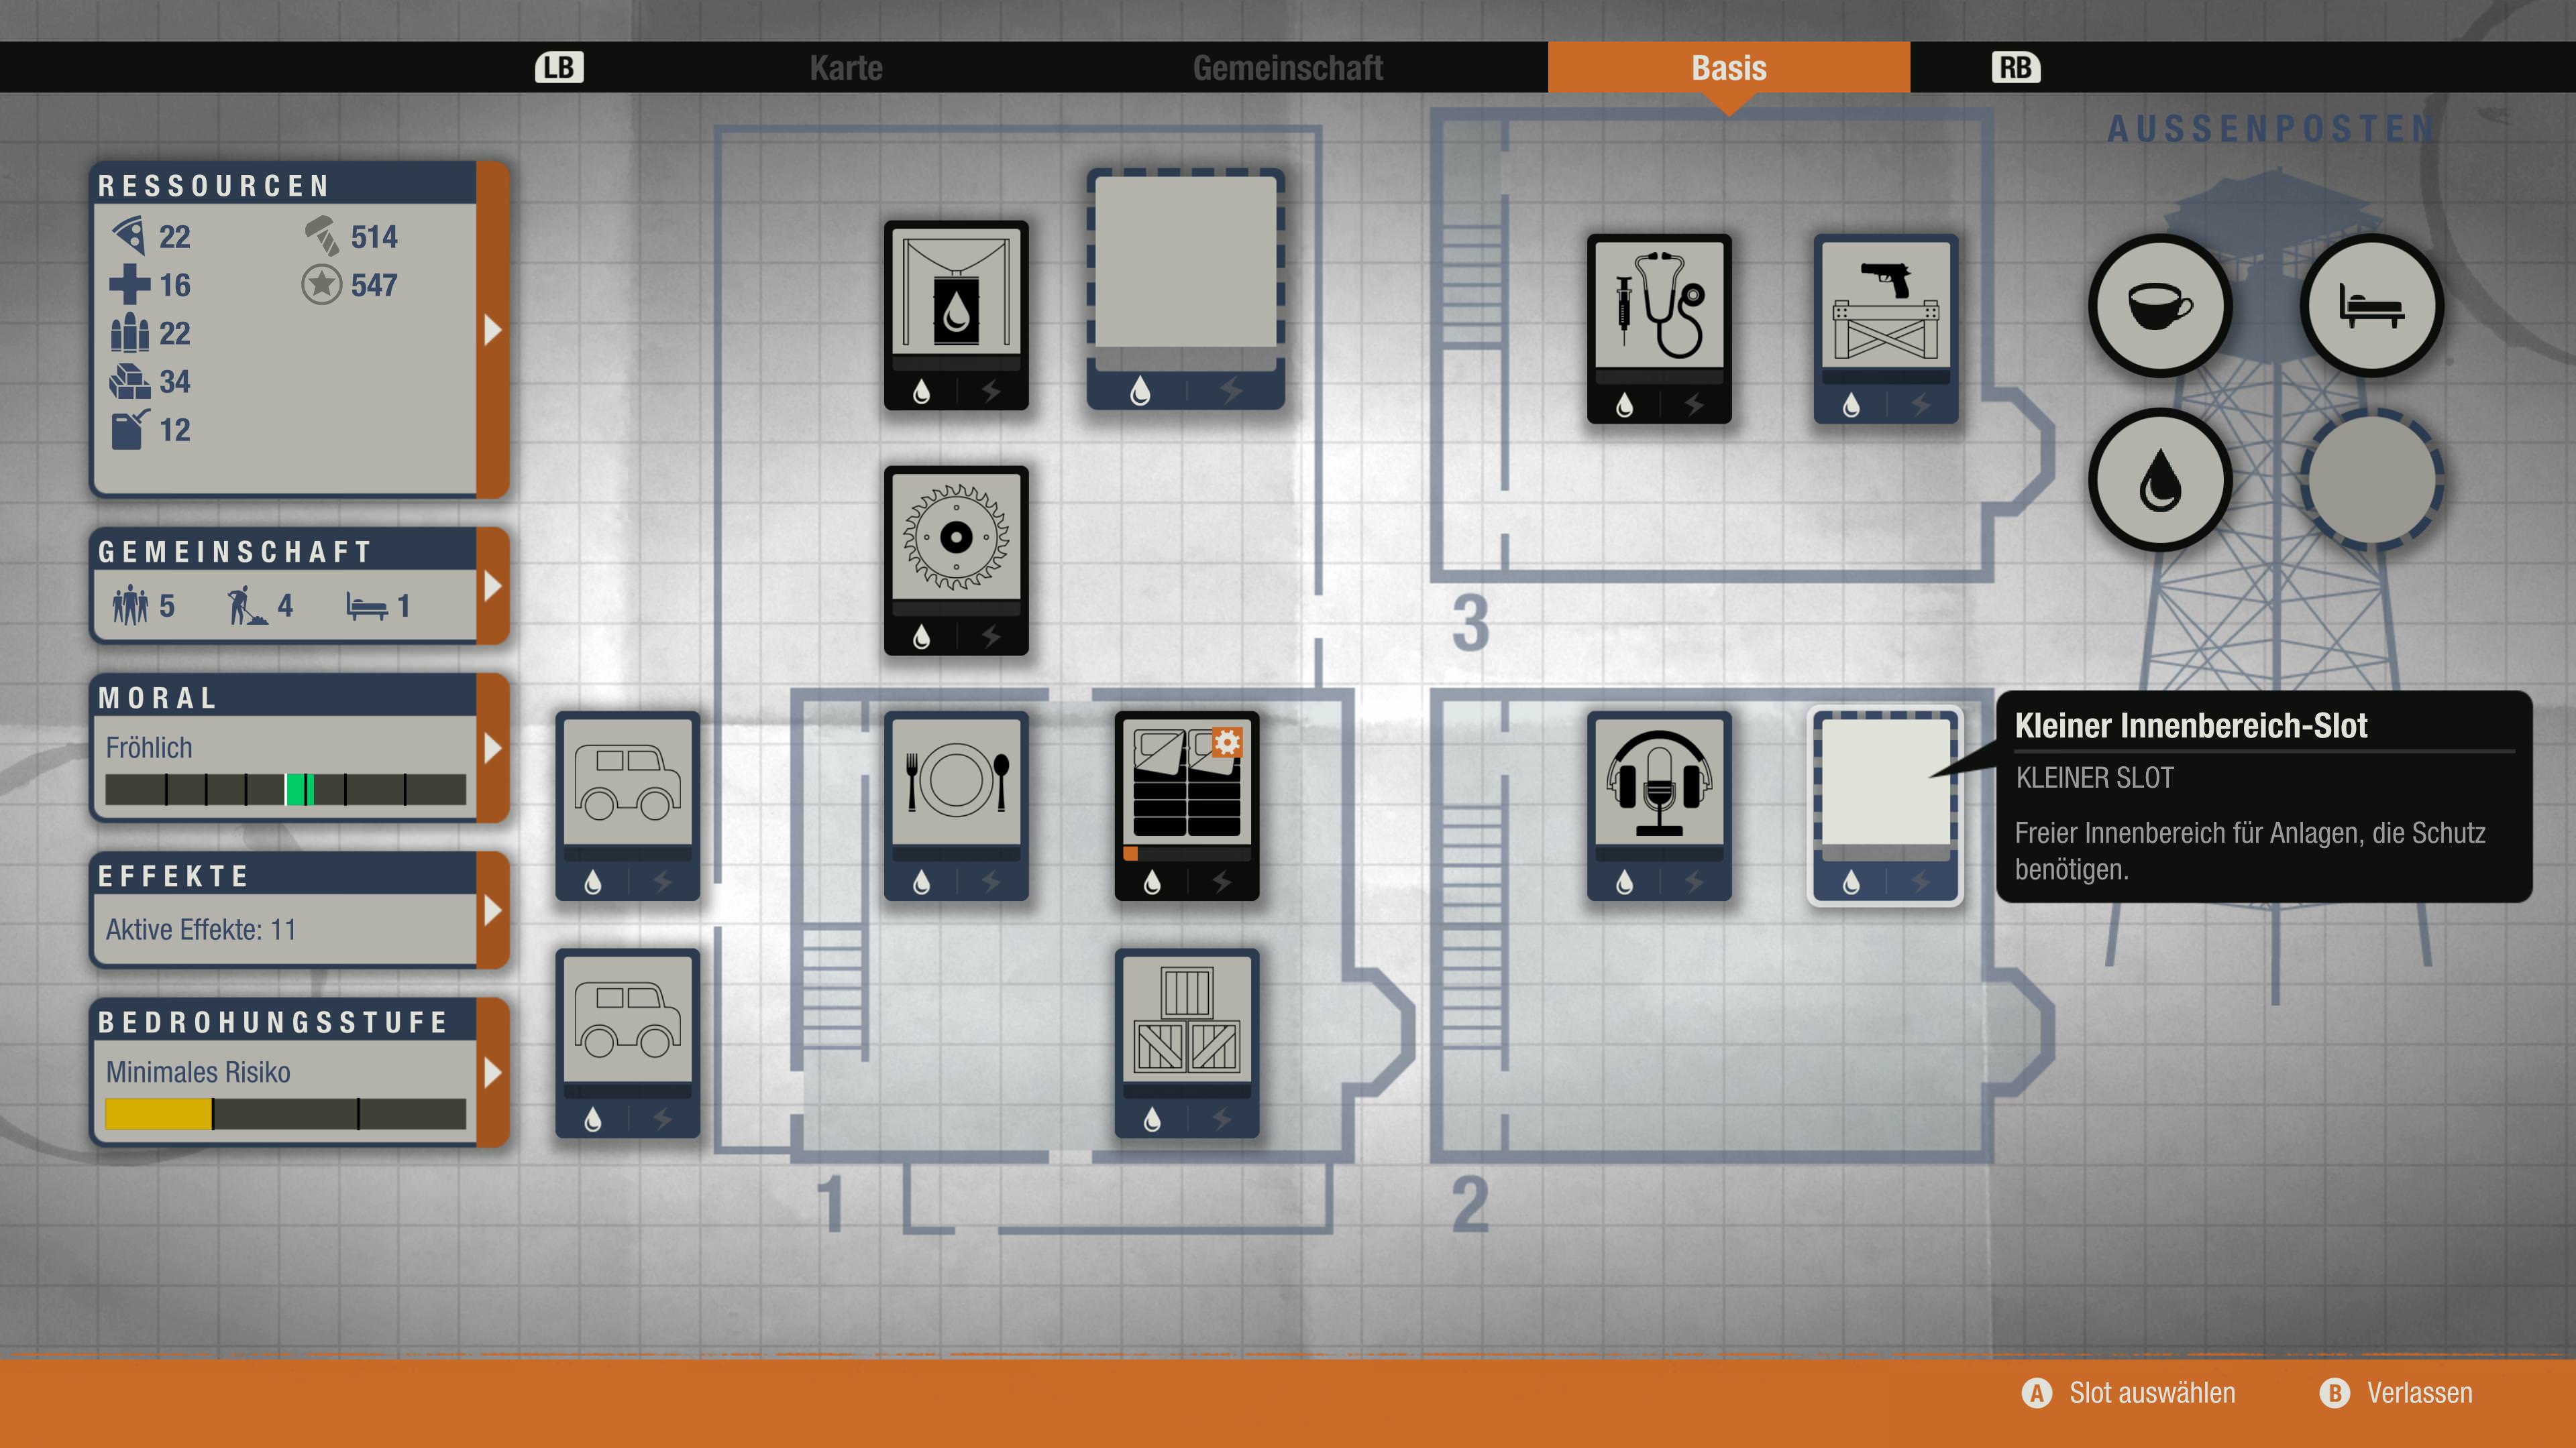Expand the Ressourcen panel arrow

(493, 330)
